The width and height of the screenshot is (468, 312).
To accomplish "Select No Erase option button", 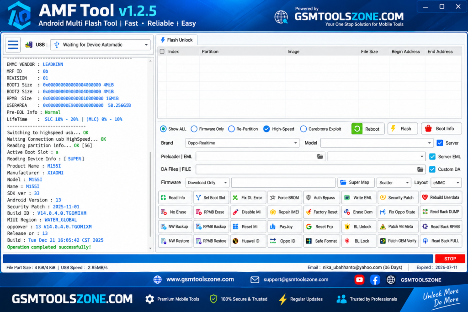I will [175, 212].
